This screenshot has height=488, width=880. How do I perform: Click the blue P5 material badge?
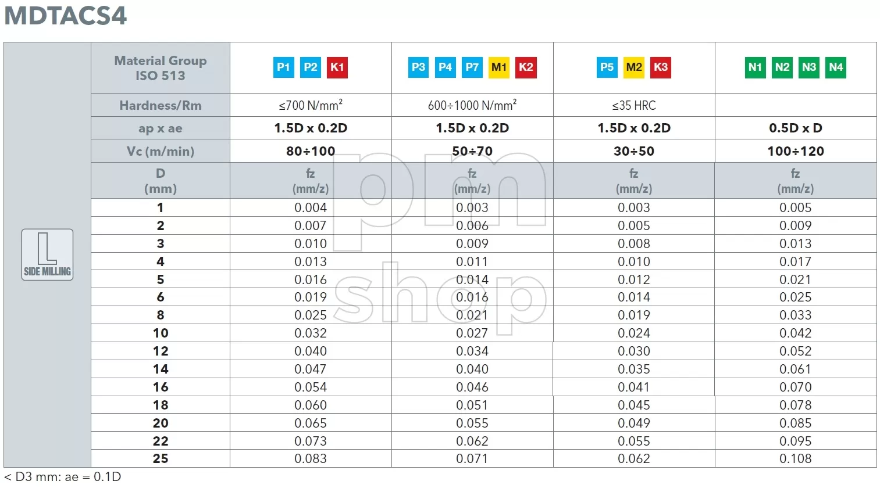(607, 67)
